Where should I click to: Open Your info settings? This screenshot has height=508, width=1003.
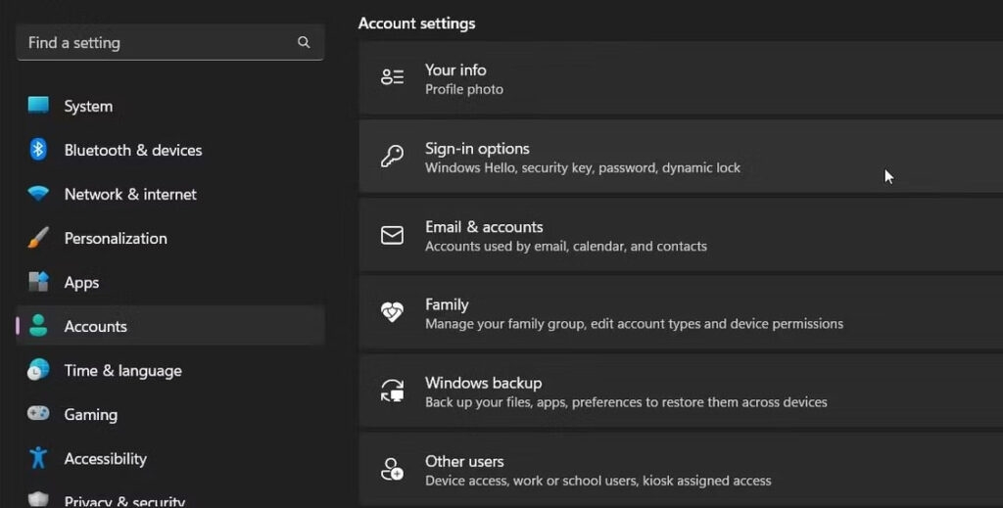681,78
